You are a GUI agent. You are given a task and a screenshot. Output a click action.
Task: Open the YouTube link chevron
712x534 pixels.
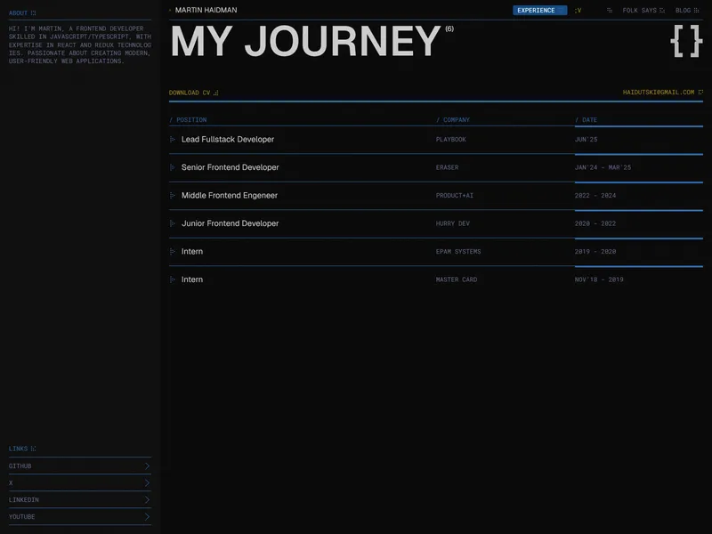click(147, 516)
